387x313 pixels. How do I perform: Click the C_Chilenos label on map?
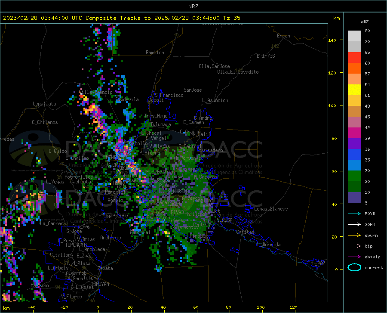point(45,122)
